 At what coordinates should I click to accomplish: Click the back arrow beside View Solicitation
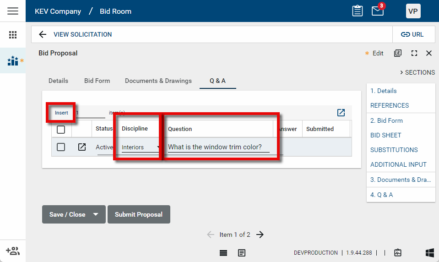tap(43, 34)
